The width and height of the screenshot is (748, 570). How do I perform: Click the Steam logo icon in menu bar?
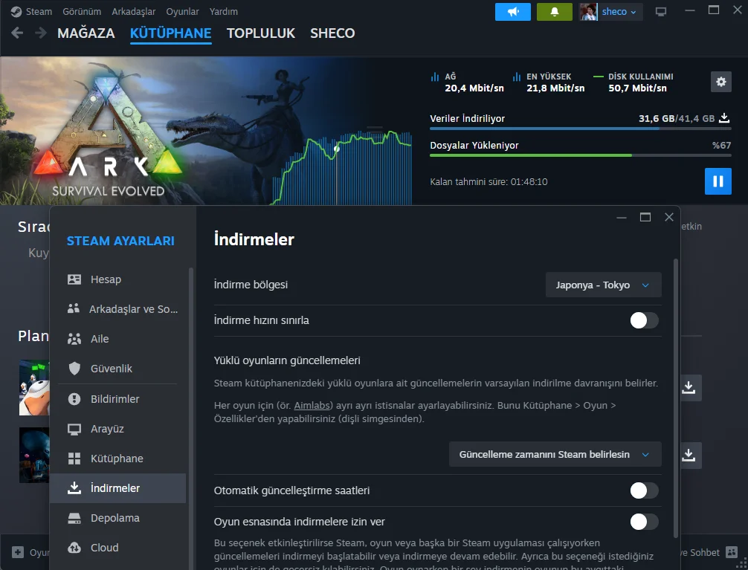coord(16,11)
